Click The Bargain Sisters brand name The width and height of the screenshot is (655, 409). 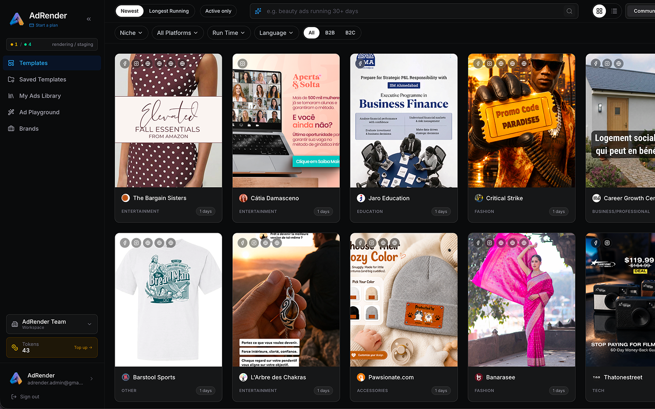(x=160, y=198)
